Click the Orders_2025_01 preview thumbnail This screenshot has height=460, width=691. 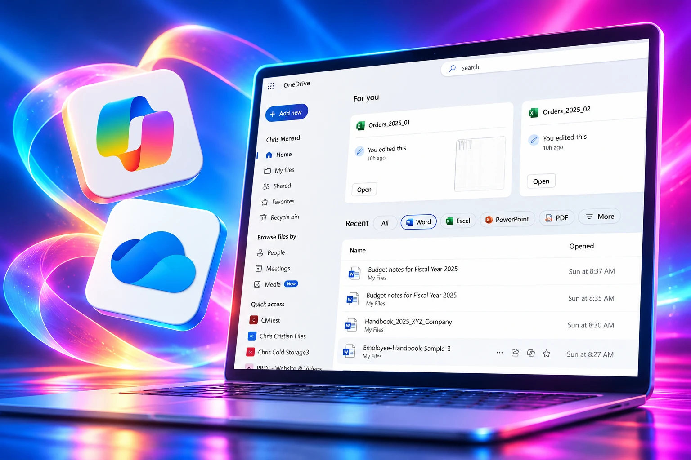[x=480, y=164]
